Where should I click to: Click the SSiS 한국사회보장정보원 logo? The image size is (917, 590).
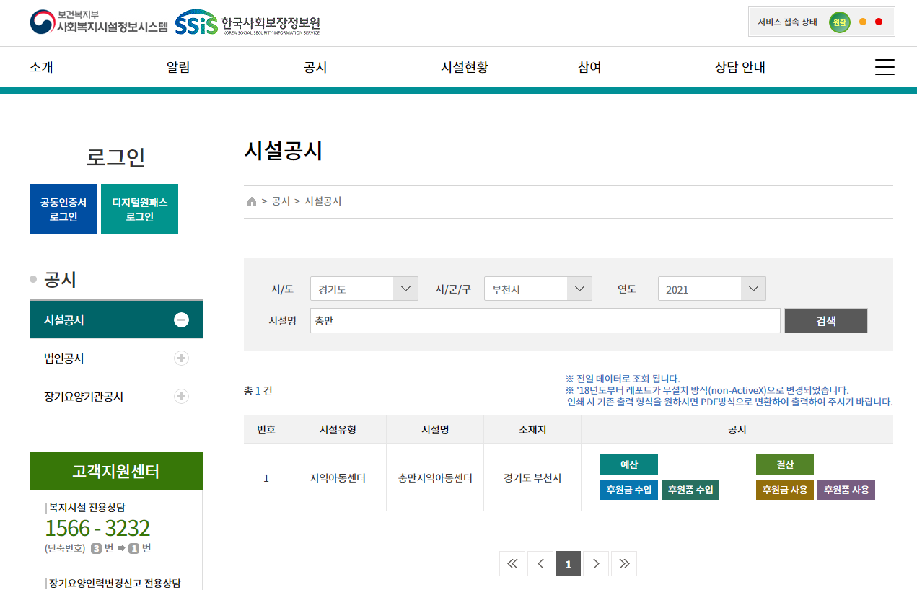[247, 23]
